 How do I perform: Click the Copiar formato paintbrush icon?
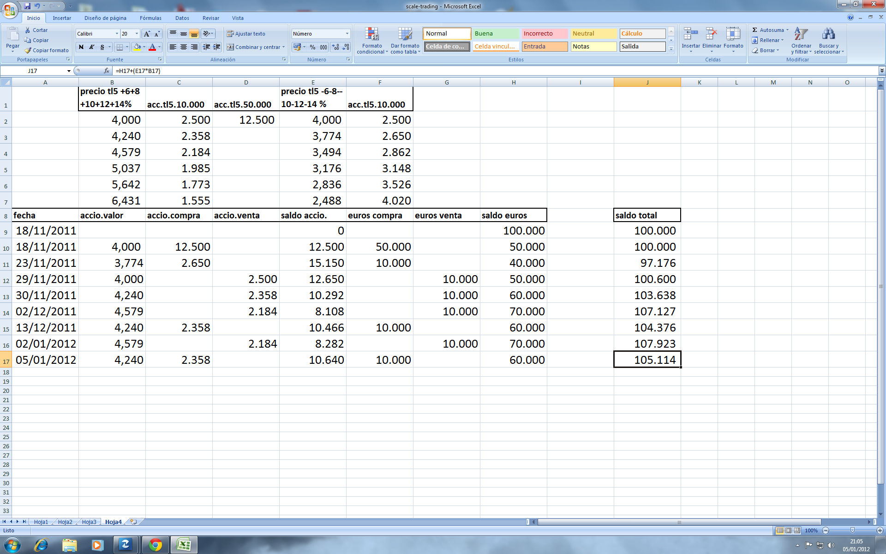click(28, 50)
